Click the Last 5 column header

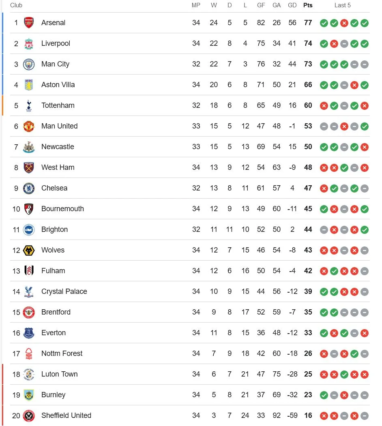tap(343, 5)
